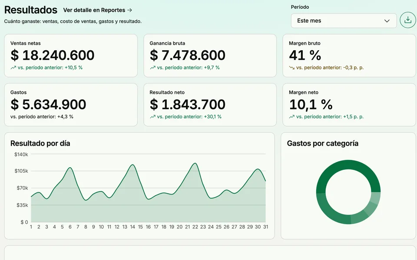
Task: Click the day 6 peak on the line chart
Action: click(70, 168)
